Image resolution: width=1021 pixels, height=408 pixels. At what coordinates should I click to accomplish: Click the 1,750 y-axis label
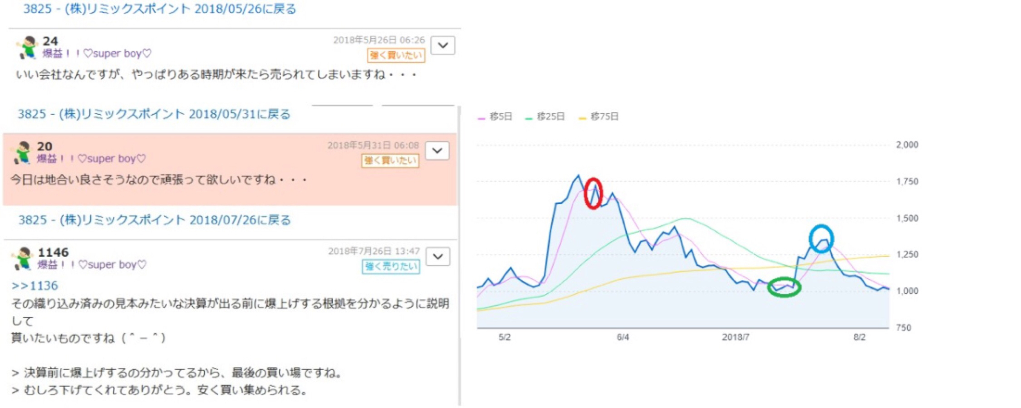(907, 181)
